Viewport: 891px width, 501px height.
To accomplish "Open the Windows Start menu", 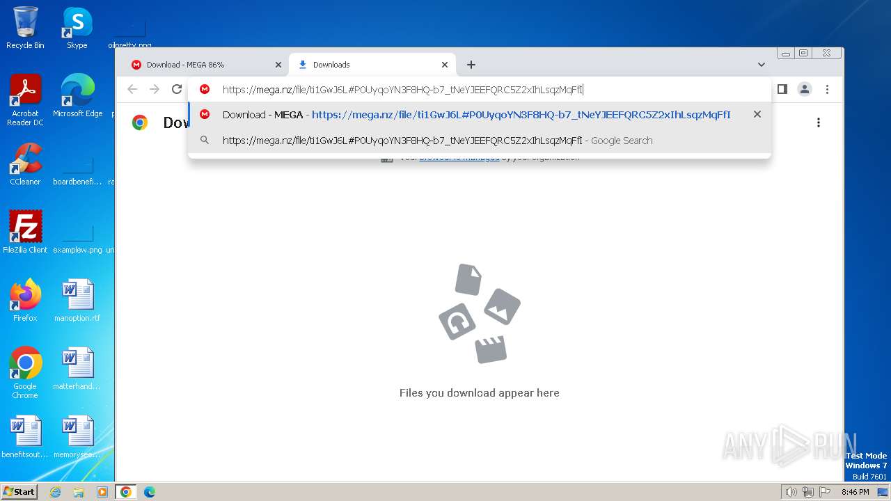I will 19,491.
